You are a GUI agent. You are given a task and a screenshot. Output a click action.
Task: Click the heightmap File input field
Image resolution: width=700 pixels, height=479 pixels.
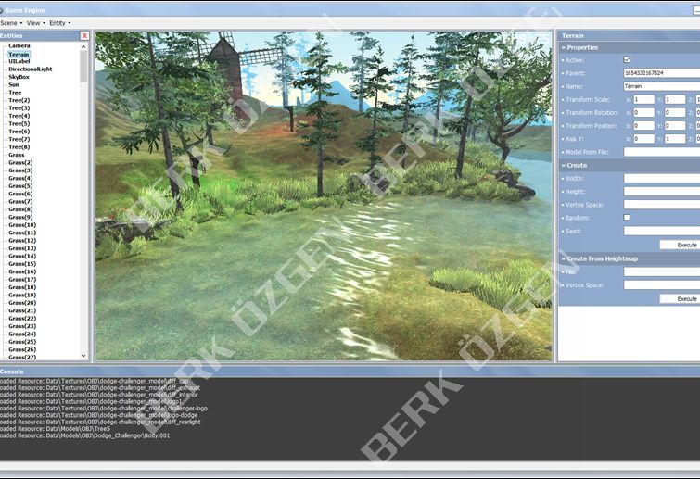pos(662,271)
